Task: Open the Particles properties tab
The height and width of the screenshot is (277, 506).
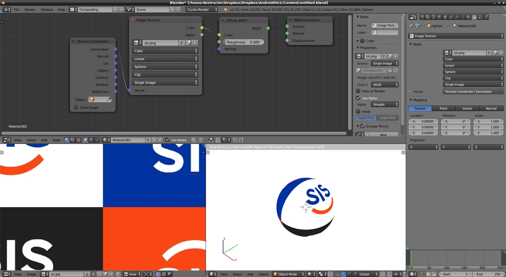Action: (480, 17)
